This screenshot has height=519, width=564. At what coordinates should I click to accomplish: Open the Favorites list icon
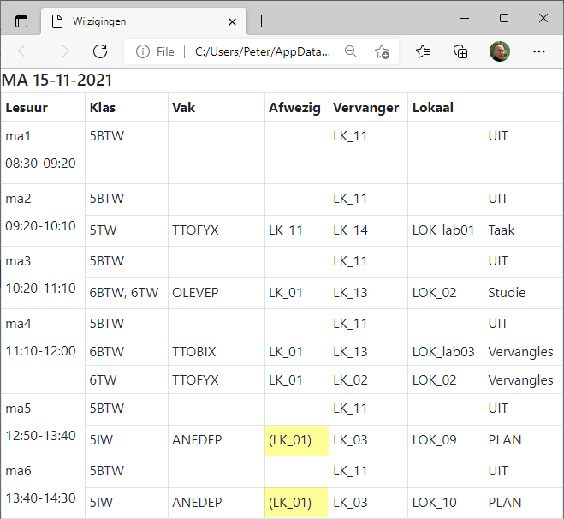pyautogui.click(x=423, y=51)
